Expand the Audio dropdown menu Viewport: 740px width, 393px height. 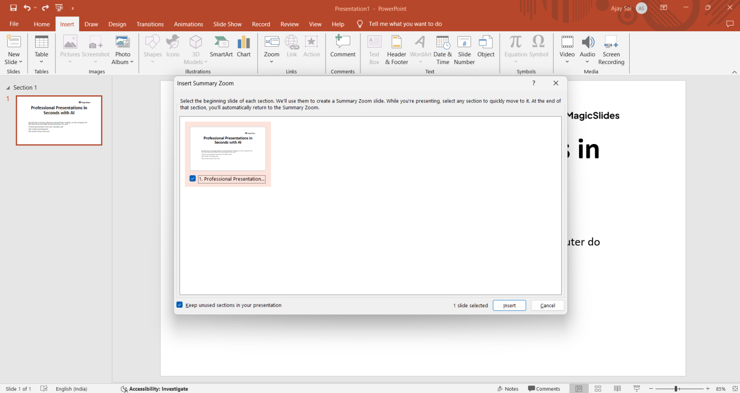pyautogui.click(x=587, y=62)
